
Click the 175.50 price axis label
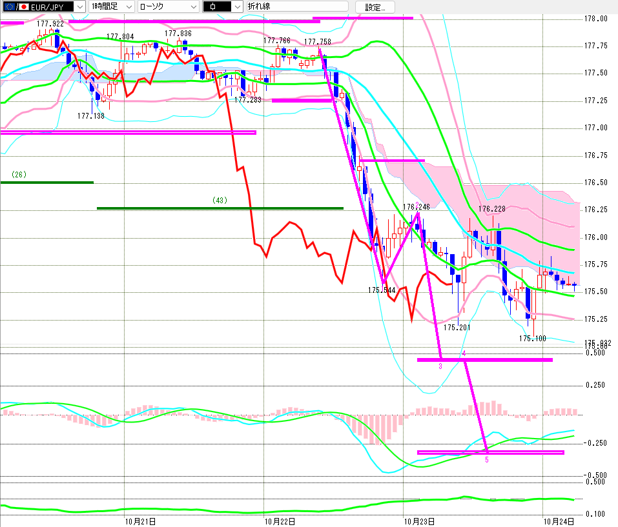[596, 292]
